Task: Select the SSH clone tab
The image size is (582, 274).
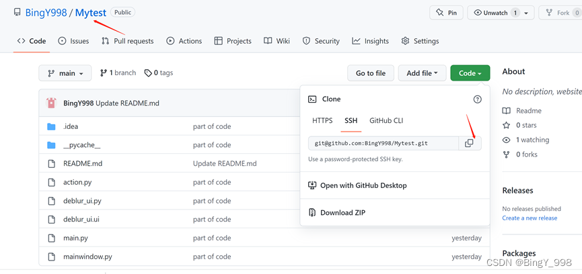Action: 351,121
